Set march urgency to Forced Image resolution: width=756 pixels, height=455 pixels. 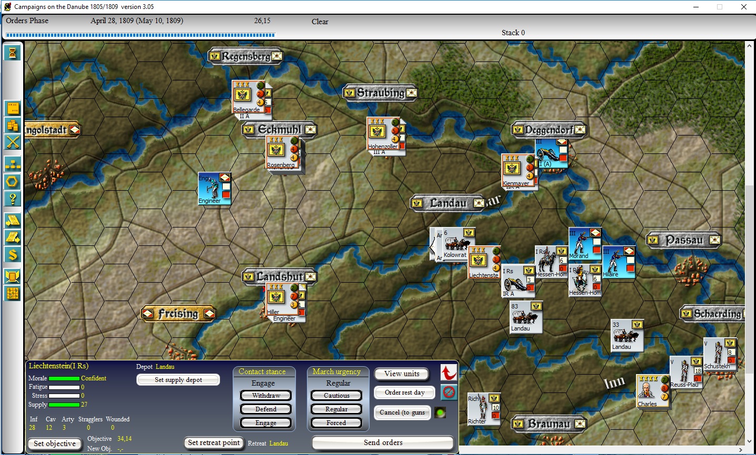point(336,423)
